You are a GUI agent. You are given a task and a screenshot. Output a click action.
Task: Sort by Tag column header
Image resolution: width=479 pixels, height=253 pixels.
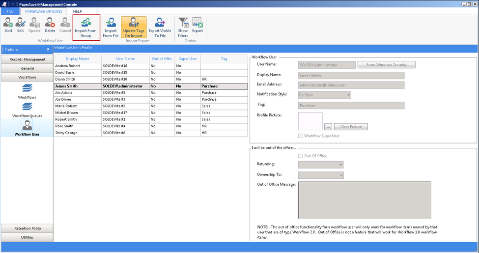(x=224, y=58)
